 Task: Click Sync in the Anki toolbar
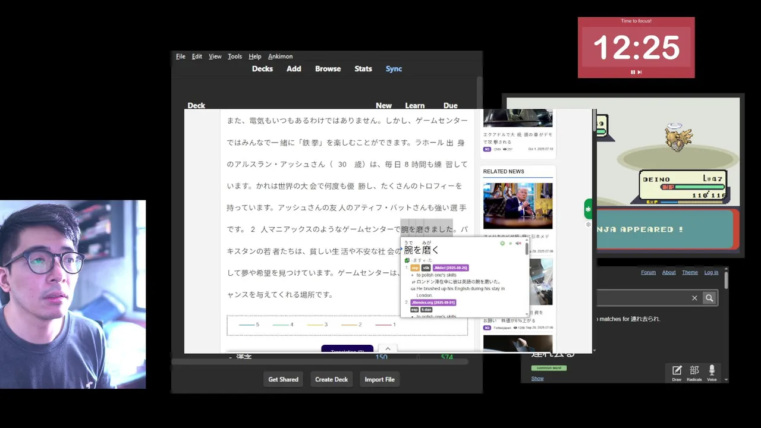click(394, 69)
